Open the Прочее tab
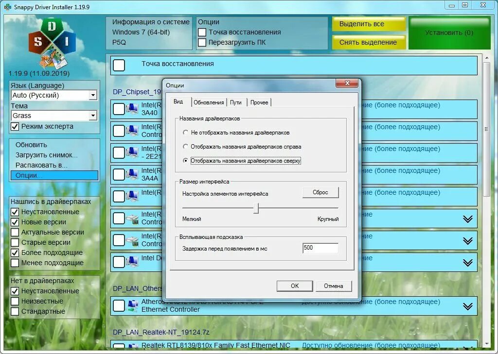This screenshot has width=498, height=354. point(259,102)
